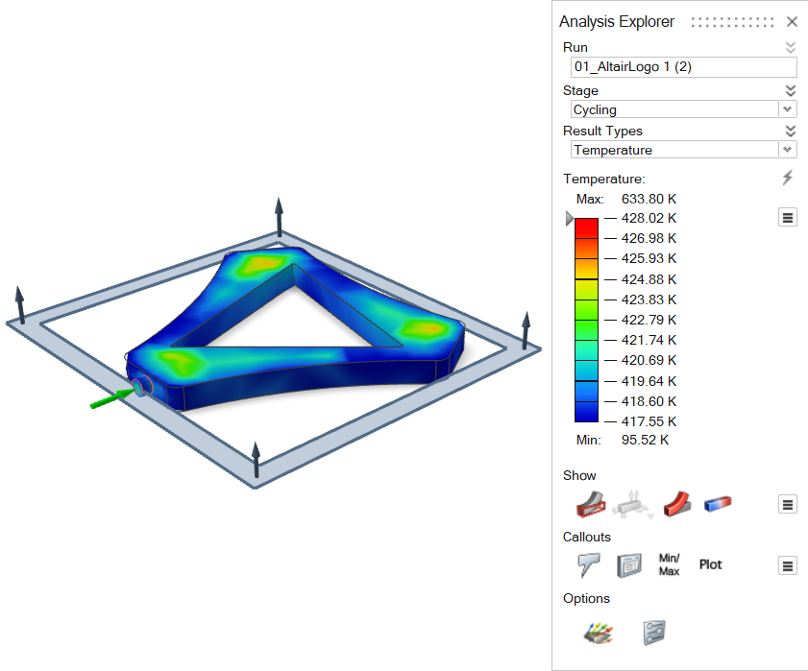Toggle the contour red-blue bar icon

point(718,503)
